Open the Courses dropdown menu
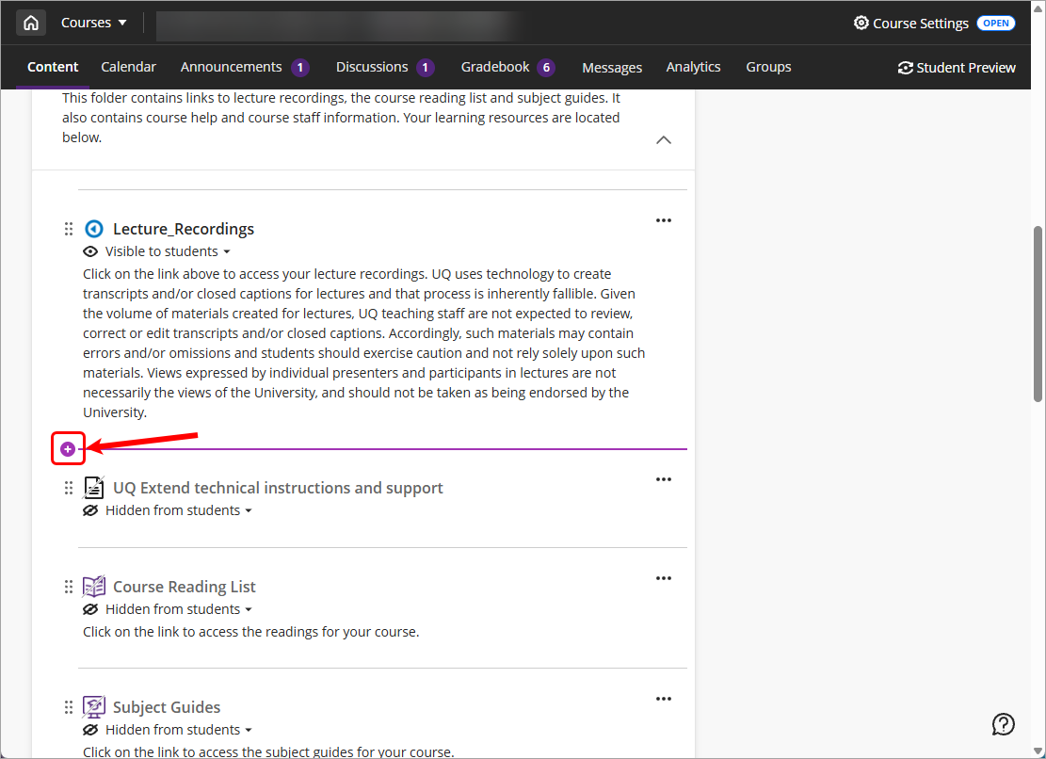Screen dimensions: 1046x759 tap(93, 23)
